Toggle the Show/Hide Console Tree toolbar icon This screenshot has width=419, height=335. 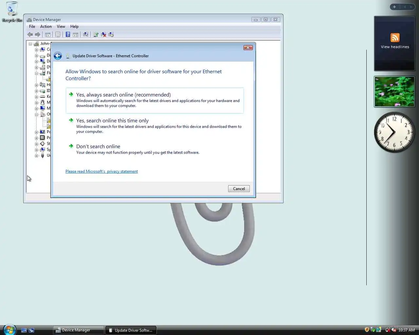point(48,34)
